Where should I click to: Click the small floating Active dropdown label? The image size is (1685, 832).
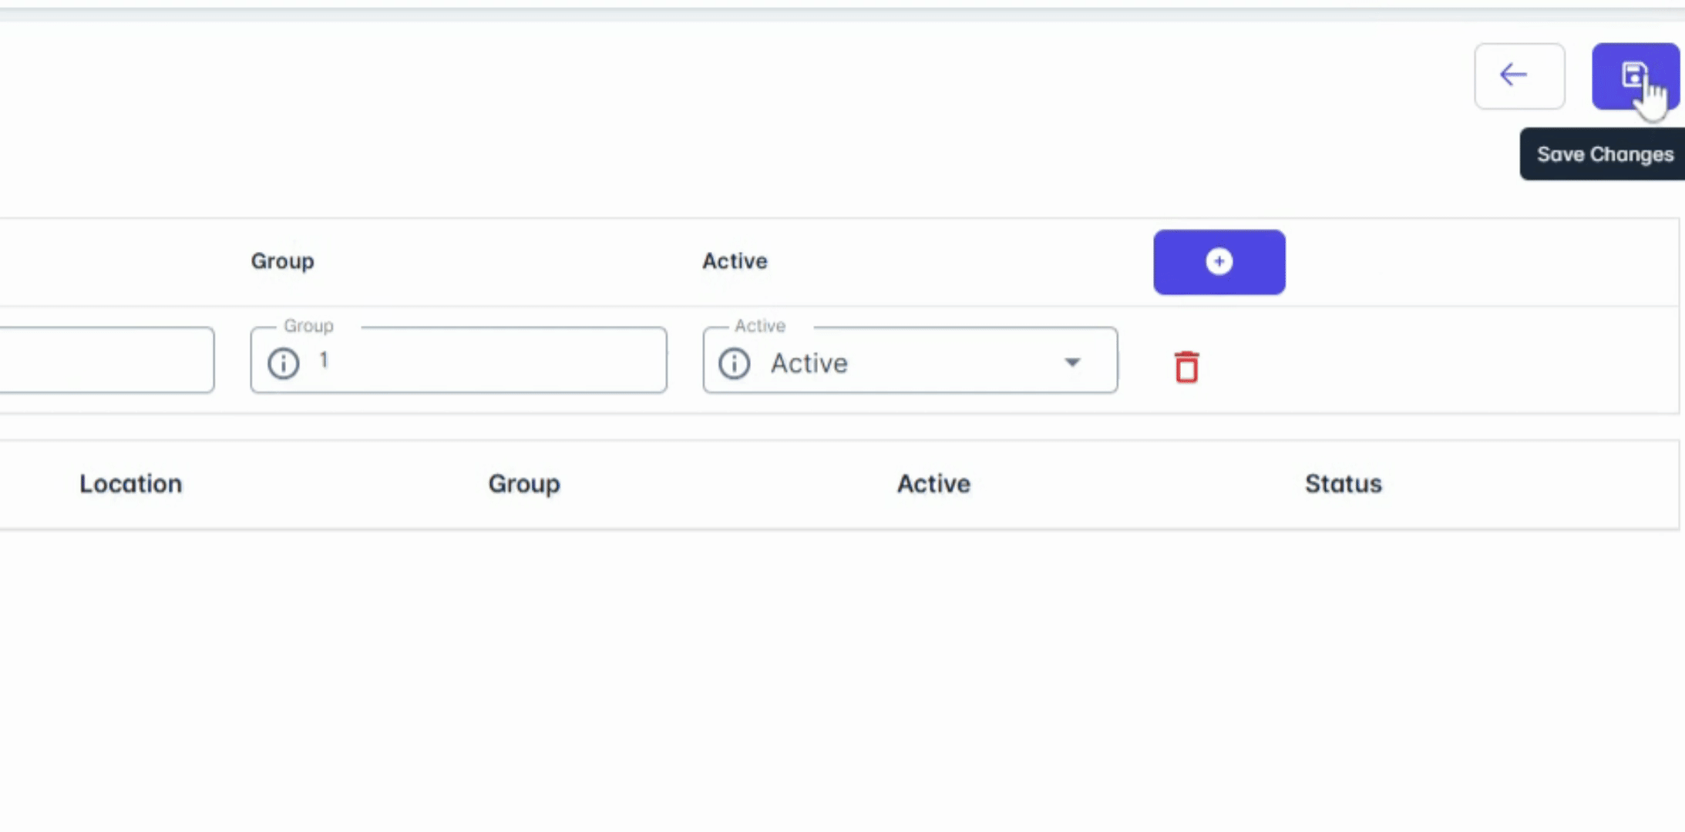coord(760,326)
